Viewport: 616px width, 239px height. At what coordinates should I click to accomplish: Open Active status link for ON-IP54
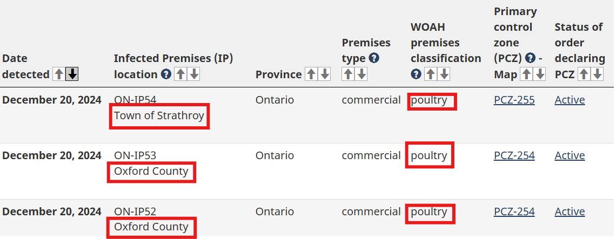[570, 100]
